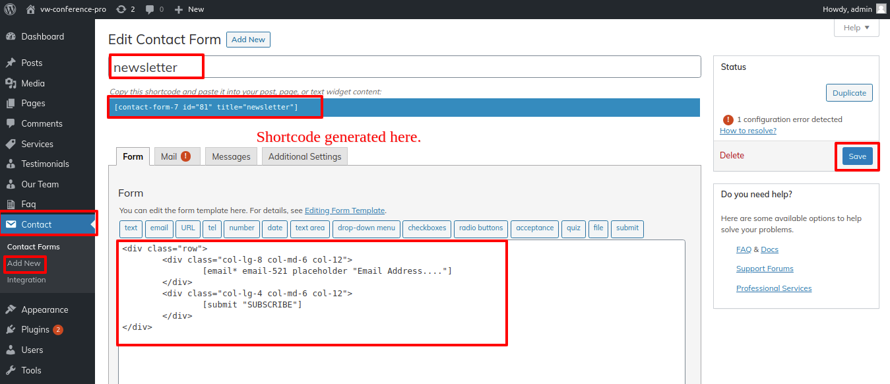Open Plugins menu in sidebar
This screenshot has height=384, width=890.
click(35, 329)
